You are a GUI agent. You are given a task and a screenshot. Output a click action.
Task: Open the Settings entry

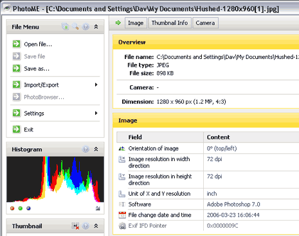(x=34, y=114)
